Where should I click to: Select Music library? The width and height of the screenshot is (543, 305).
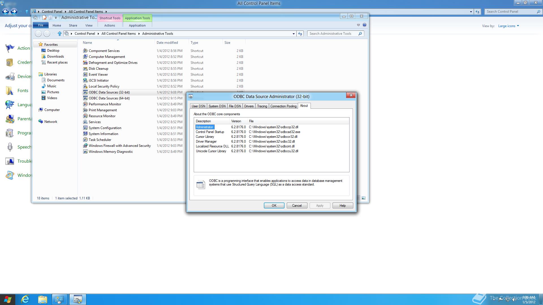click(x=51, y=86)
